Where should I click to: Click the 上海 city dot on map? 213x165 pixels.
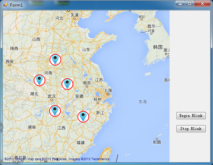(x=108, y=94)
